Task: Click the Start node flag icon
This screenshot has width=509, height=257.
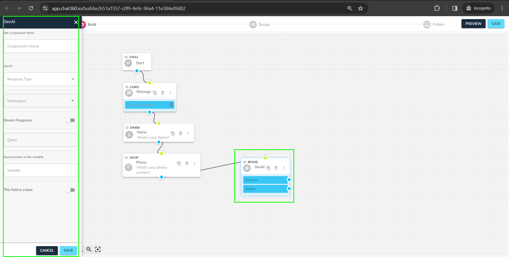Action: click(x=128, y=63)
